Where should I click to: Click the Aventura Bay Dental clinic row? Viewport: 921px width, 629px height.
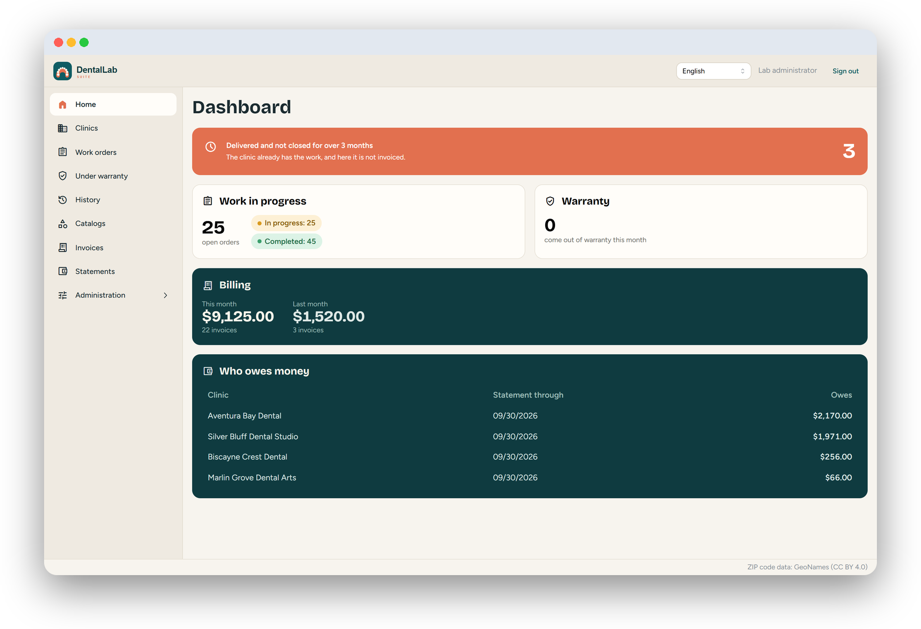(530, 416)
